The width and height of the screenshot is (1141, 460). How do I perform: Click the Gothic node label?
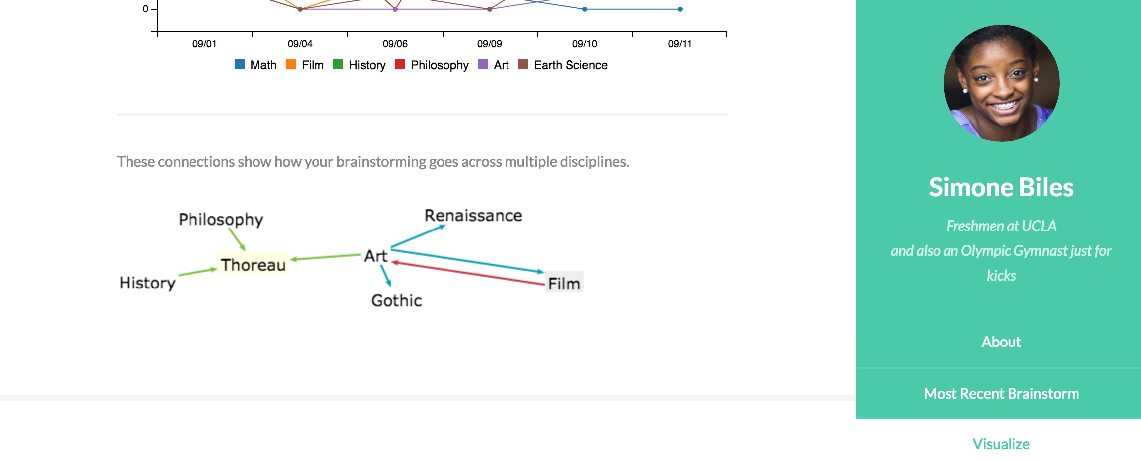pos(396,300)
